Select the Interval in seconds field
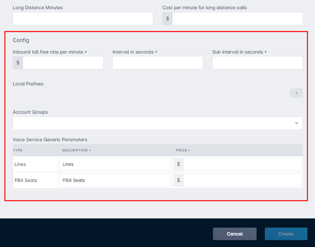Image resolution: width=315 pixels, height=247 pixels. pyautogui.click(x=158, y=63)
